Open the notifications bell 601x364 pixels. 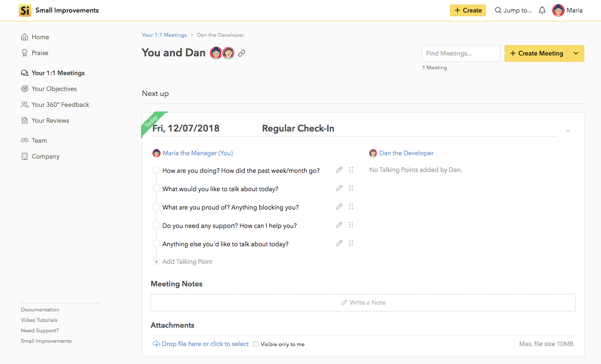coord(542,10)
